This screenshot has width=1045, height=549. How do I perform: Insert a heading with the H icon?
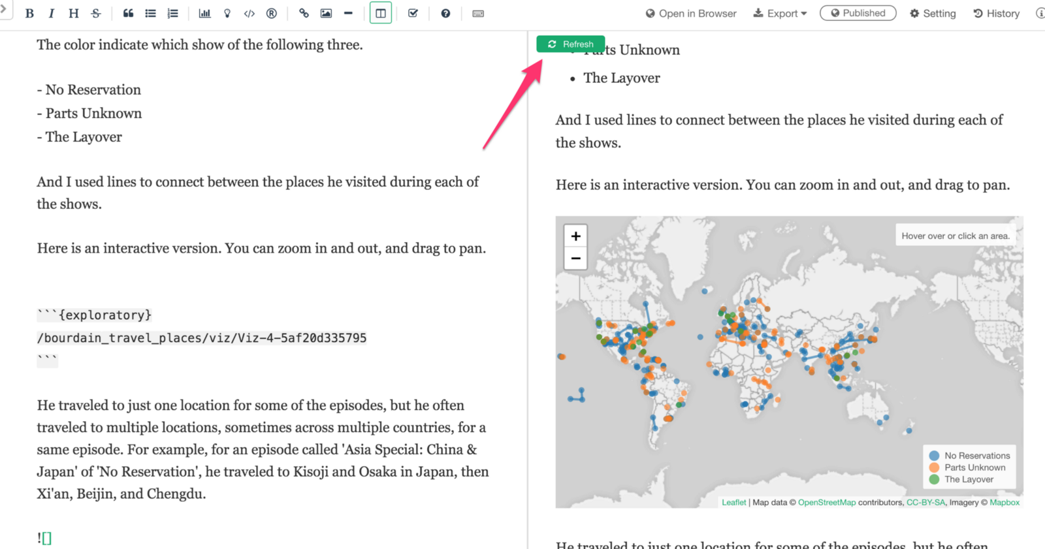(x=73, y=14)
